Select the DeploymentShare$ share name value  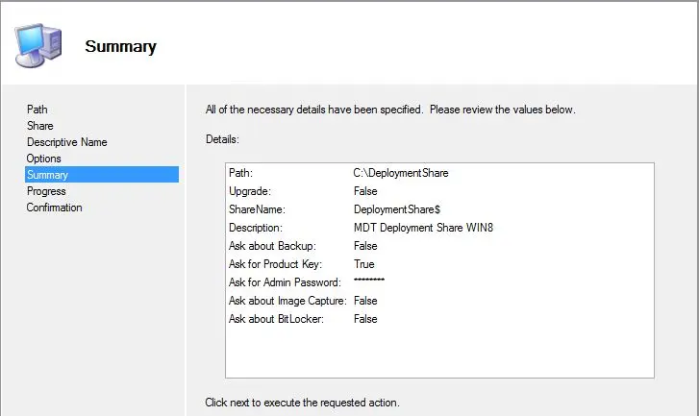[x=397, y=209]
